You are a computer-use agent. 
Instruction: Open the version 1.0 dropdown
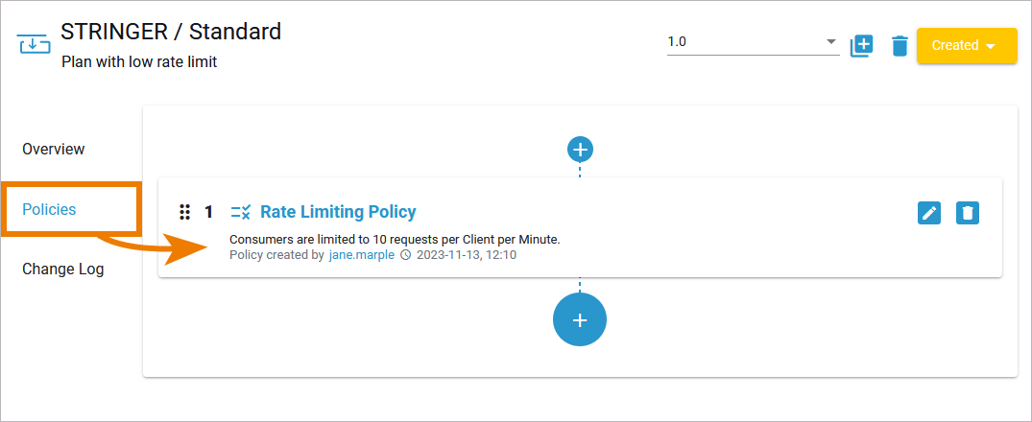(x=753, y=42)
